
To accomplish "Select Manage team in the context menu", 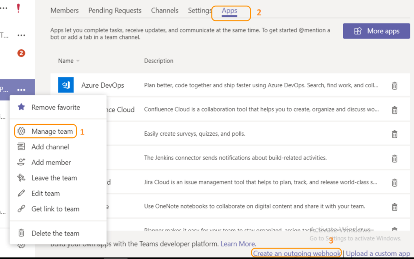I will pyautogui.click(x=52, y=131).
